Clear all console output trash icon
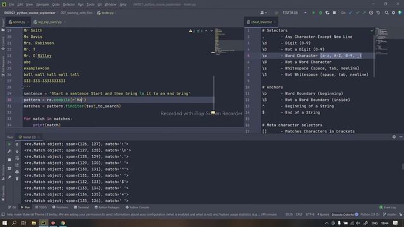Viewport: 404px width, 227px height. click(17, 178)
